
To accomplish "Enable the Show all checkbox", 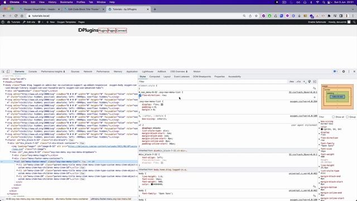I will coord(334,117).
